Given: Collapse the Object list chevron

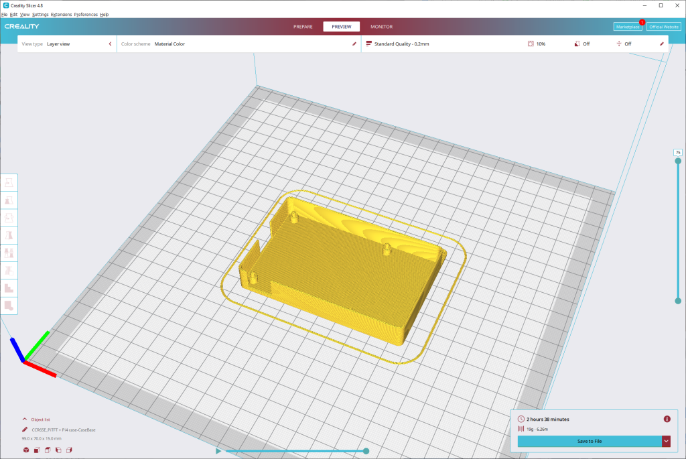Looking at the screenshot, I should click(x=25, y=419).
